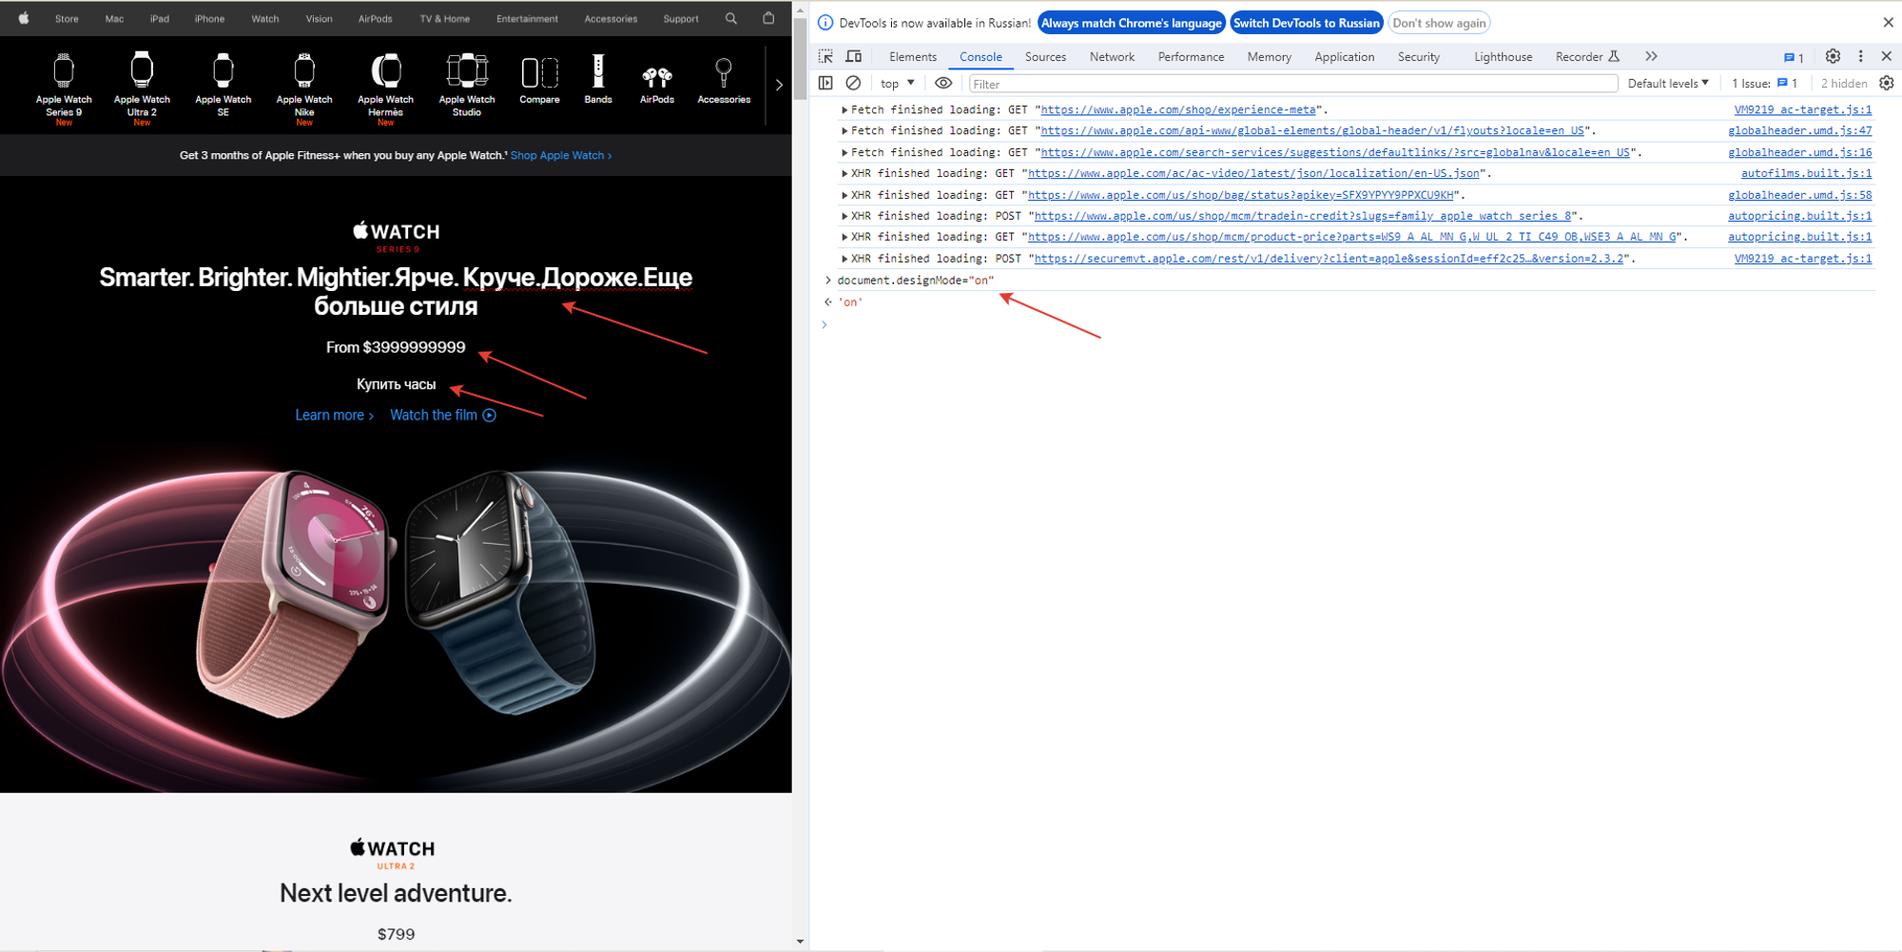Show more DevTools tabs with chevron

(x=1651, y=57)
